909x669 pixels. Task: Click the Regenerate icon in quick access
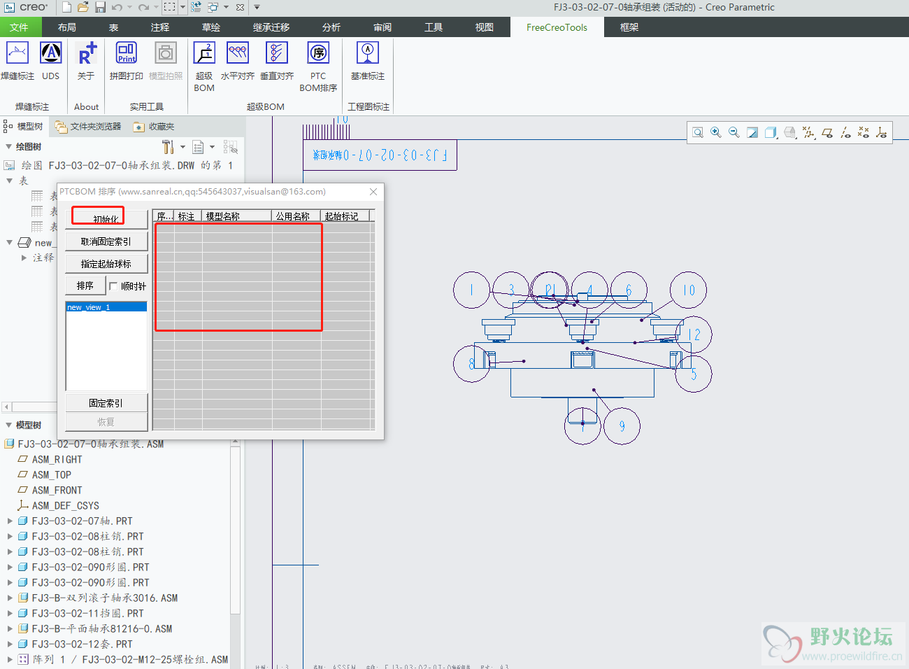point(196,7)
